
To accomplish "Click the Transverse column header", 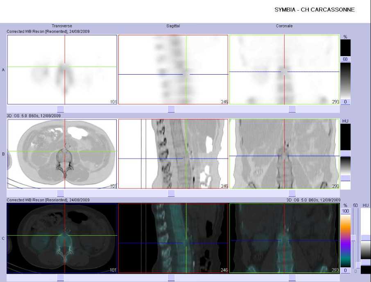I will (x=62, y=26).
